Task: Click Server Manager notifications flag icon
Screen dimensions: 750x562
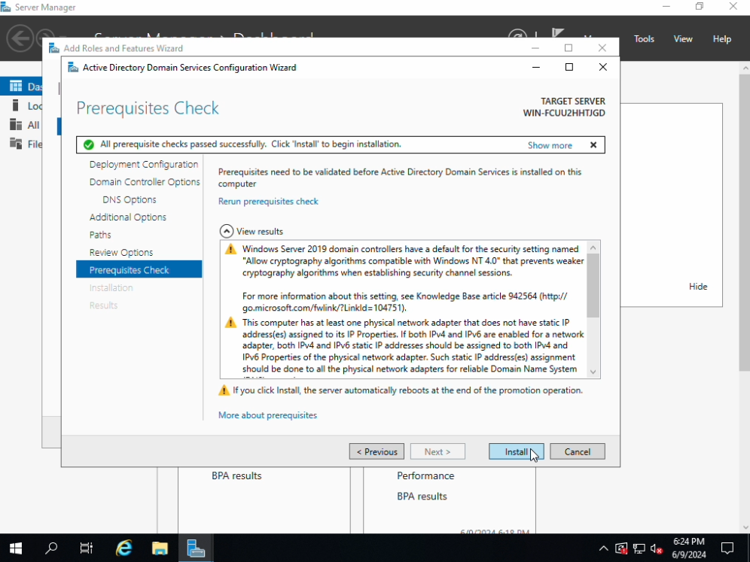Action: pos(557,34)
